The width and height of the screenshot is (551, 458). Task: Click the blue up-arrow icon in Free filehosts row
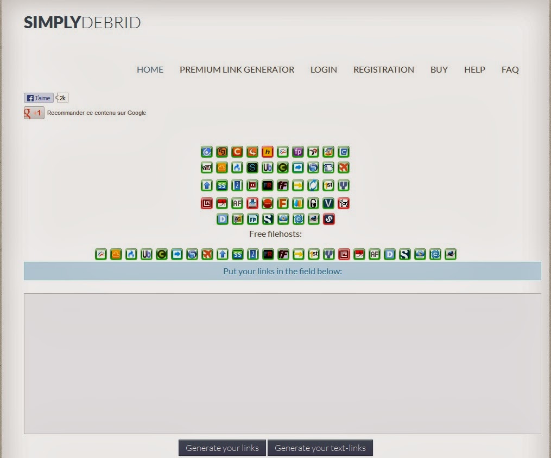[223, 254]
